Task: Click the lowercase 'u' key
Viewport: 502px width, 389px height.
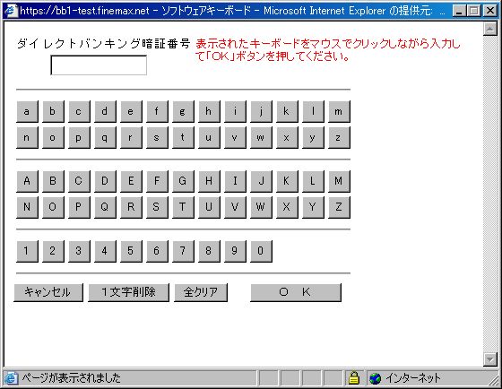Action: click(209, 138)
